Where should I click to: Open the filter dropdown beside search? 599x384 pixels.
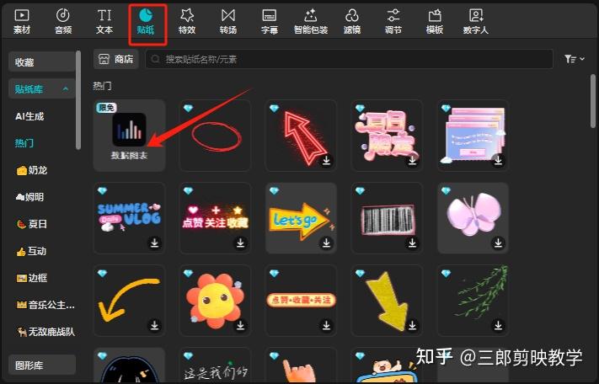tap(575, 59)
